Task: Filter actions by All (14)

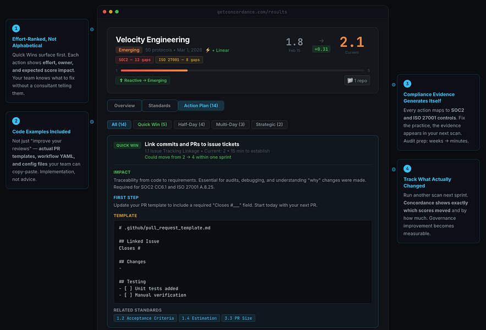Action: click(119, 124)
